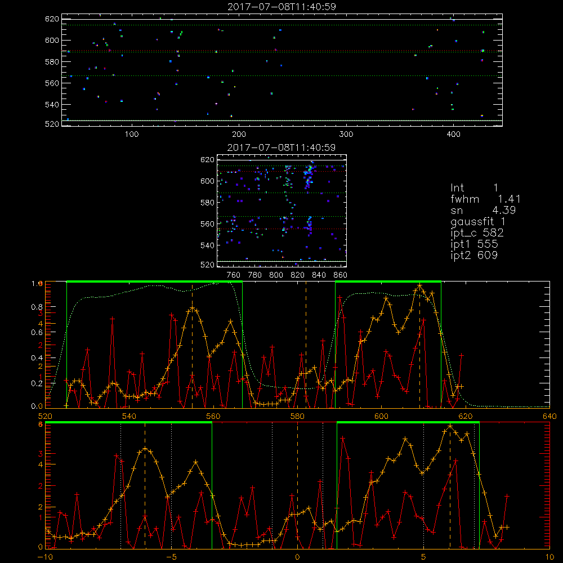The height and width of the screenshot is (563, 563).
Task: Select the 'Int 1' readout line
Action: pos(474,188)
